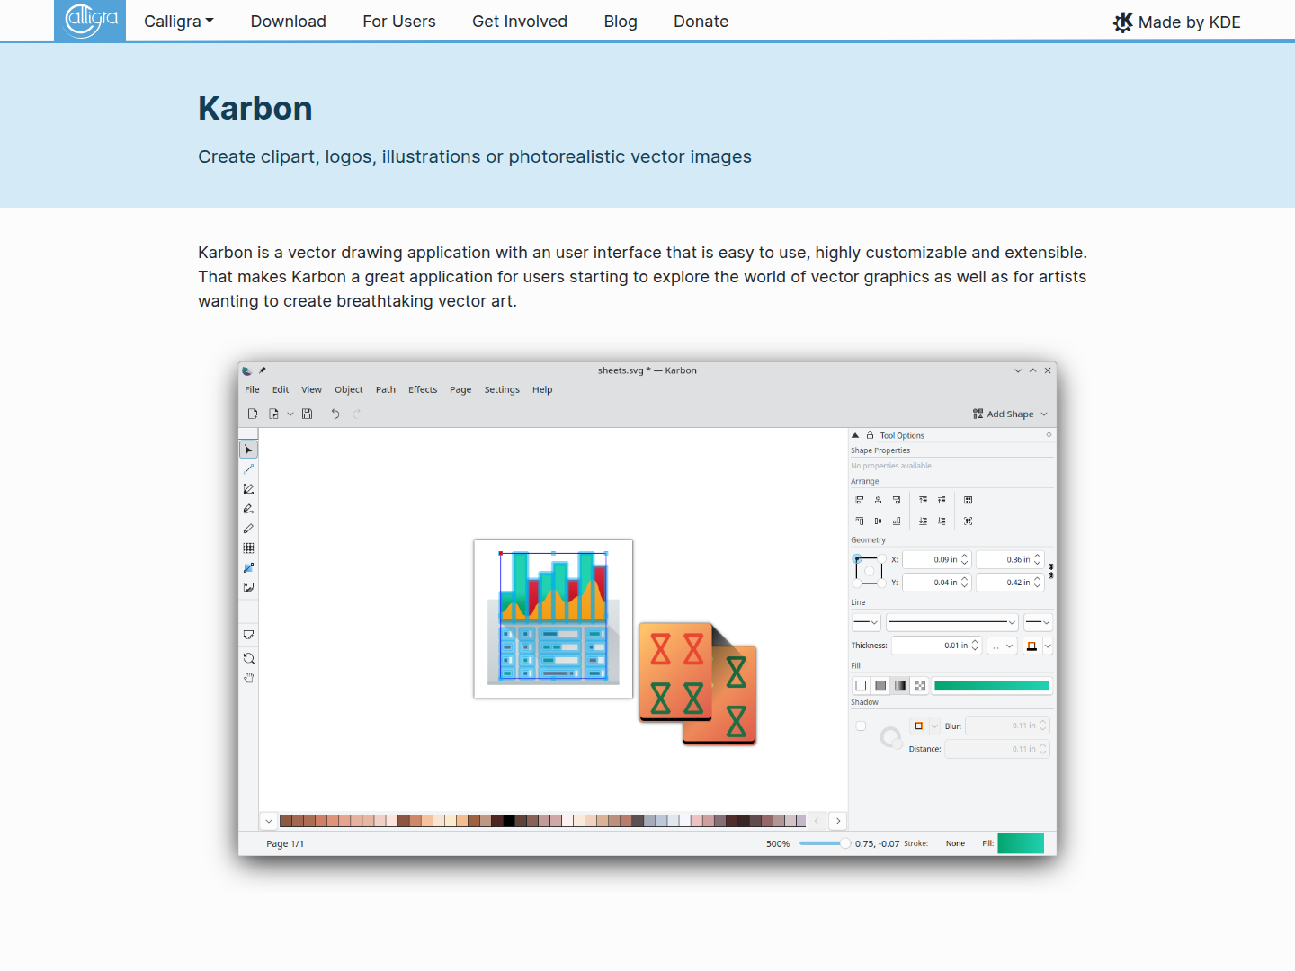Toggle the Tool Options lock icon

click(870, 435)
